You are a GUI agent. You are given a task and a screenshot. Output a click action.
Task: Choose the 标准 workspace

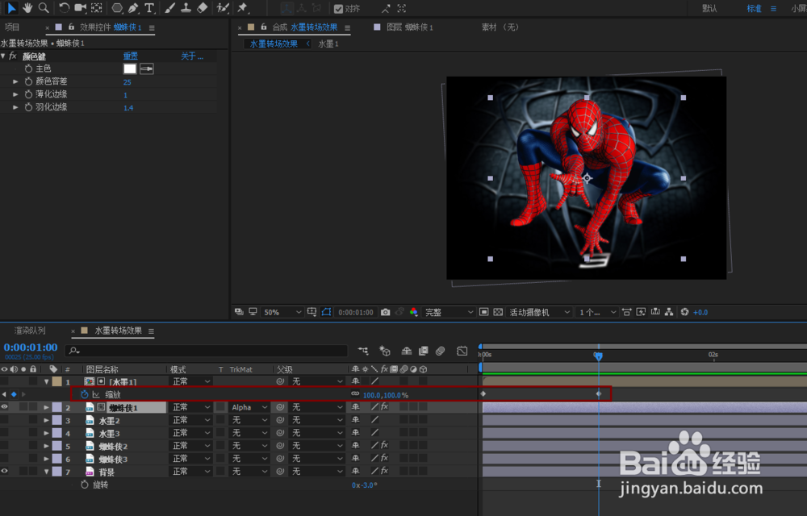coord(754,8)
